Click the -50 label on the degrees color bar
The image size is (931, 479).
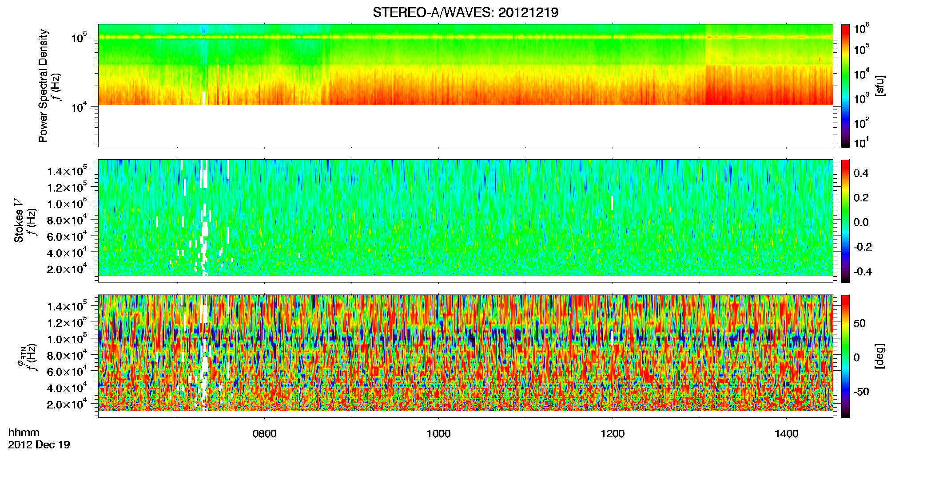tap(861, 392)
